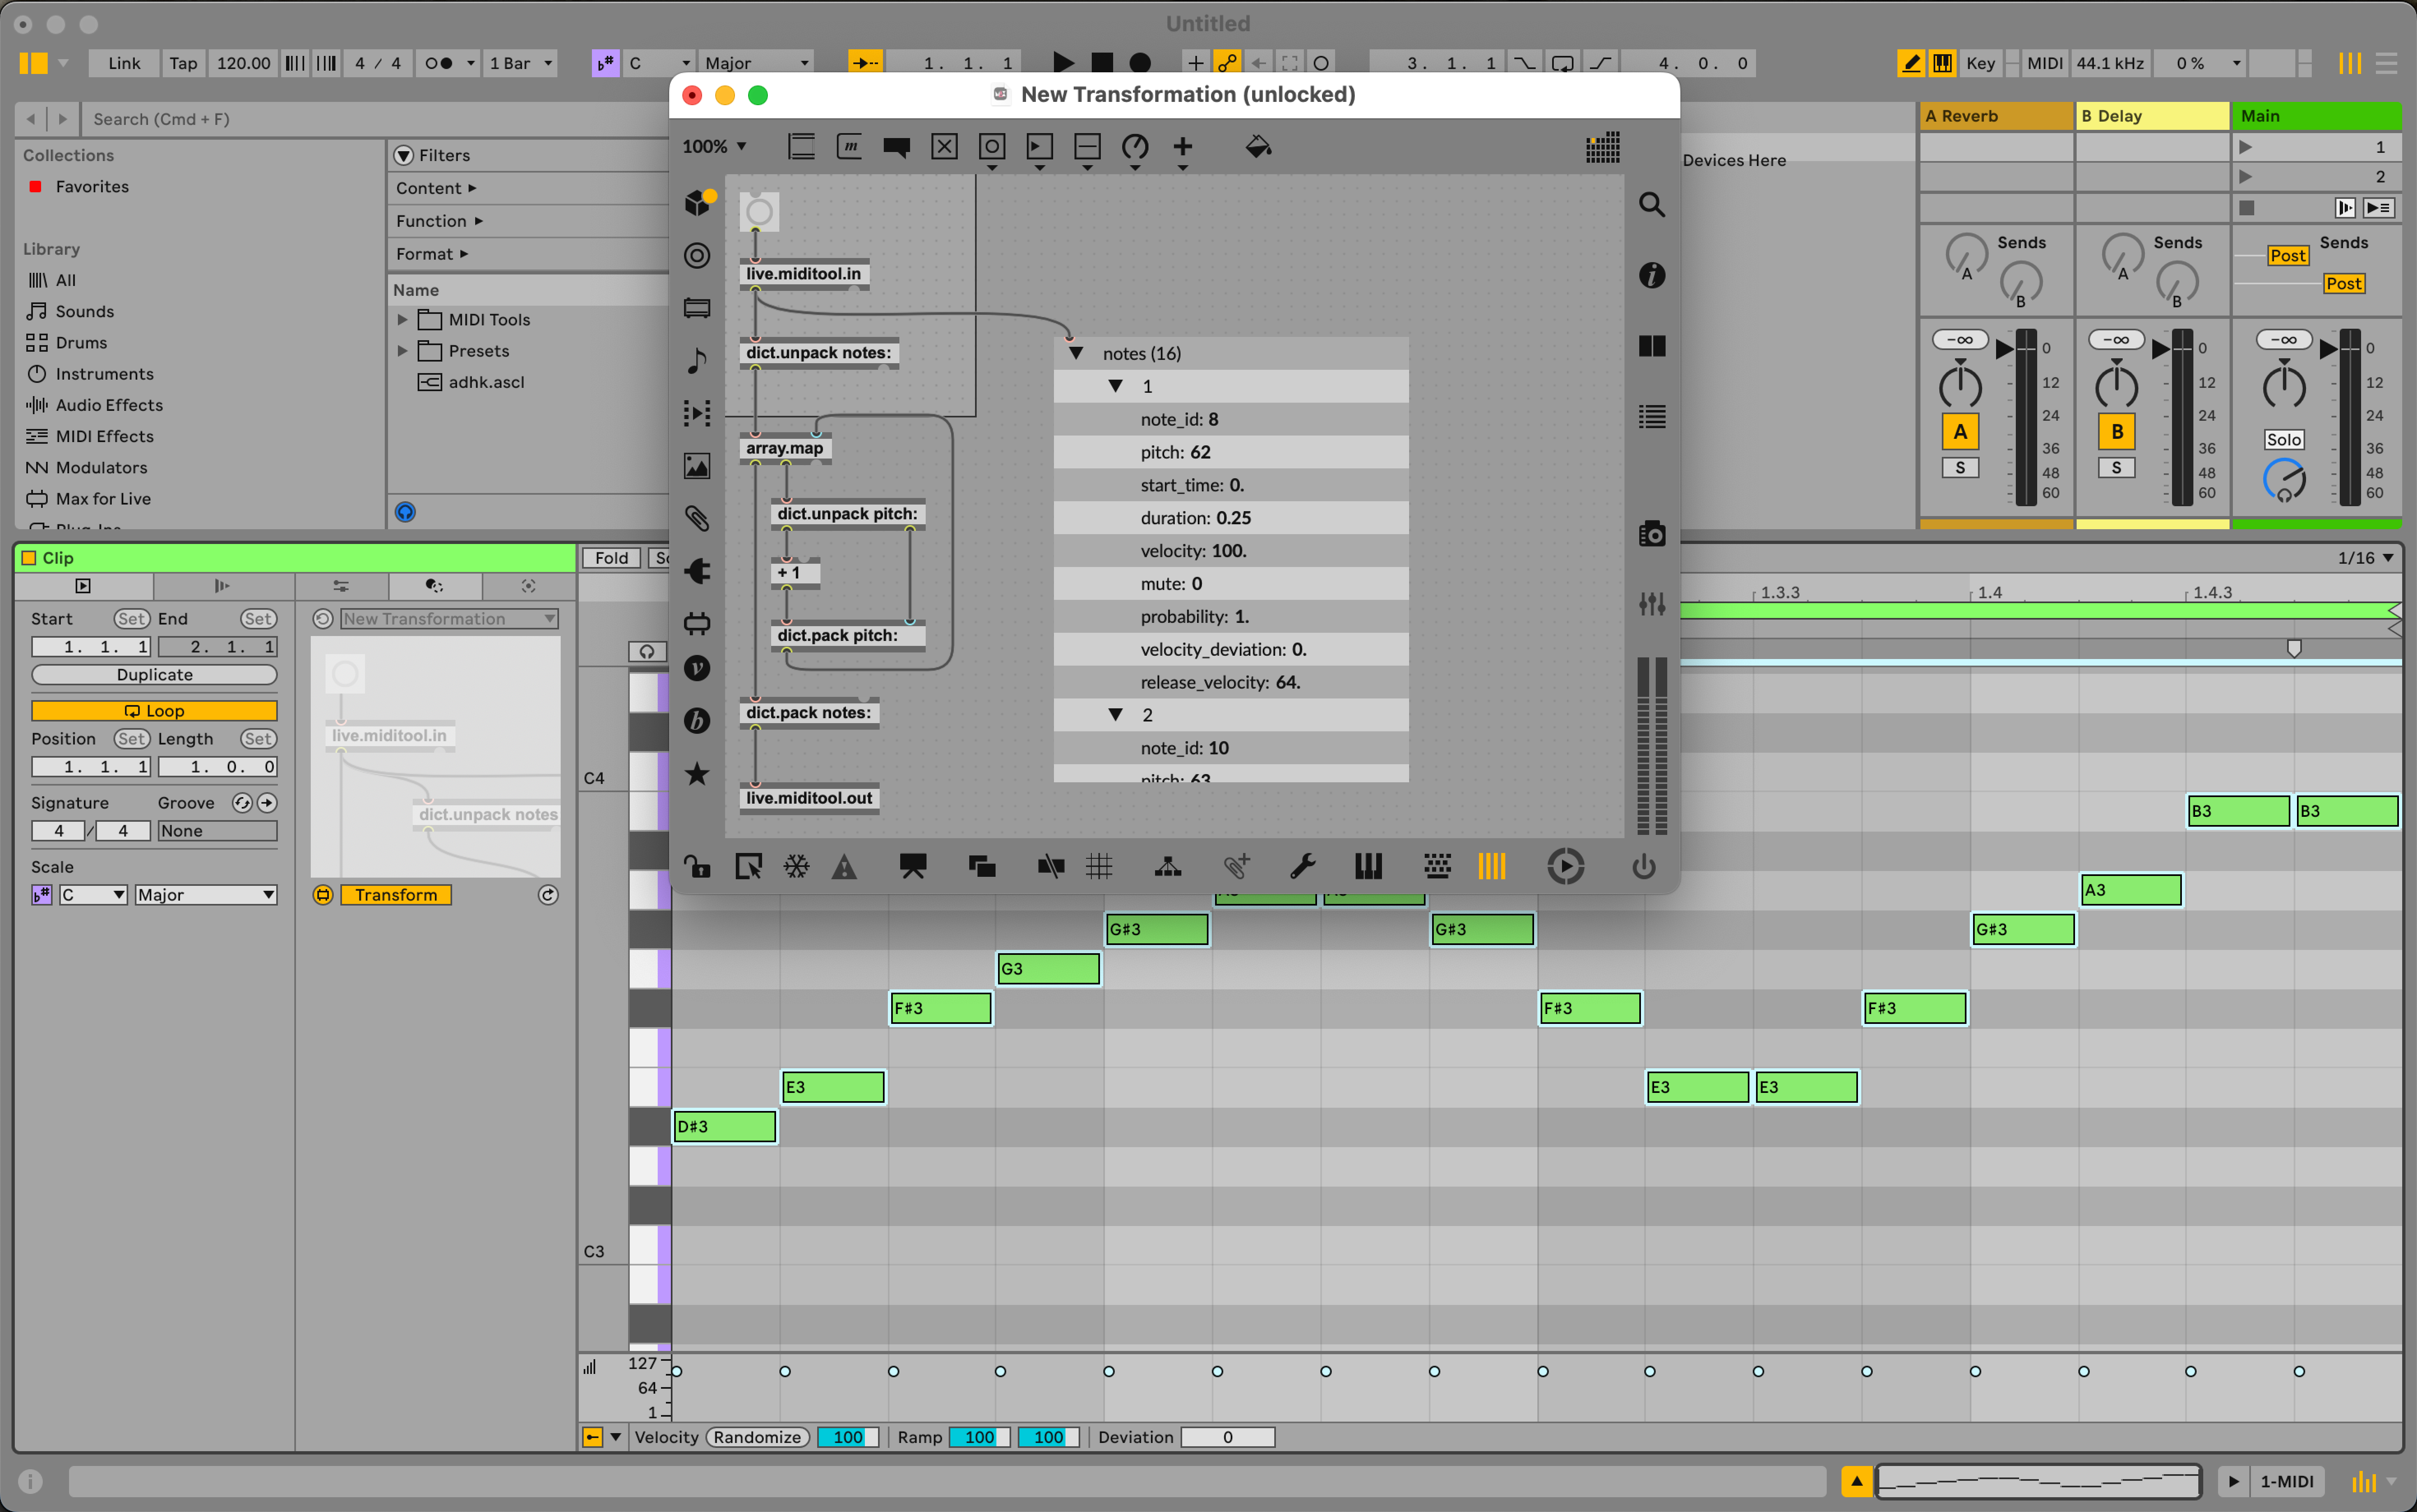Viewport: 2417px width, 1512px height.
Task: Solo the A Reverb return track
Action: pyautogui.click(x=1960, y=467)
